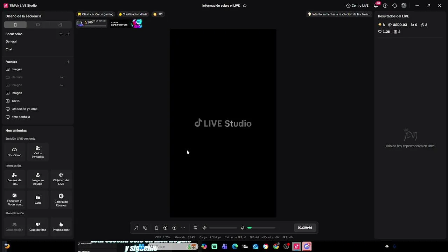Open the help question mark icon
This screenshot has height=252, width=448.
tap(385, 6)
